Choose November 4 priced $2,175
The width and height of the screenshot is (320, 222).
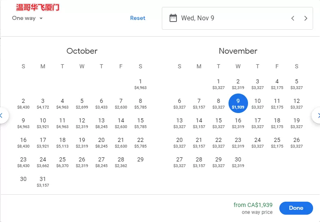(277, 84)
